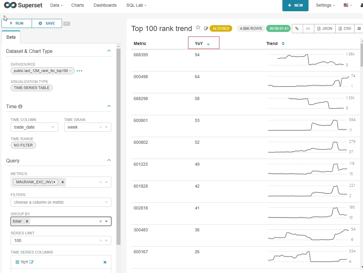363x273 pixels.
Task: Star the Top 100 rank trend chart
Action: 198,27
